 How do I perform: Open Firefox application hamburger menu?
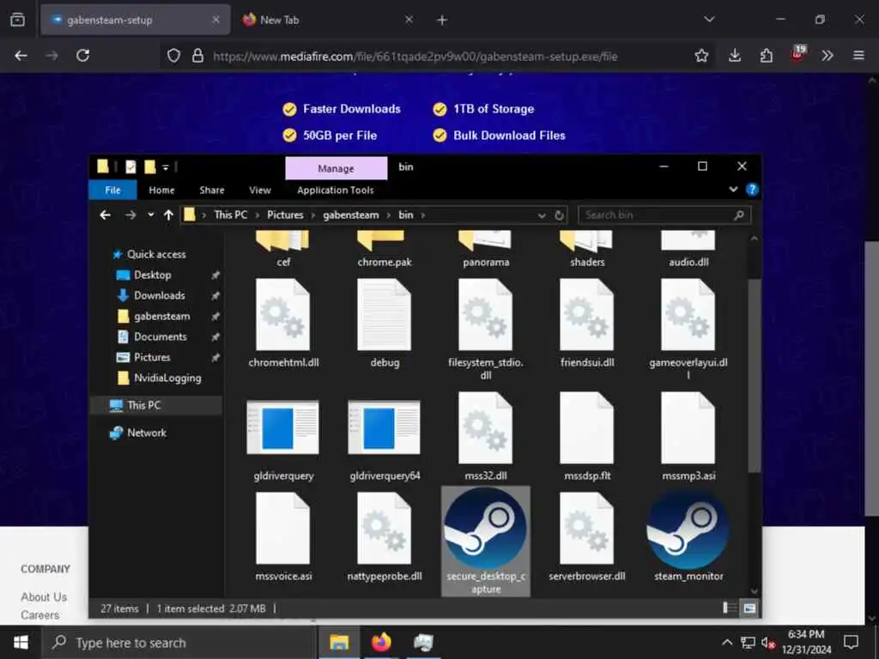pyautogui.click(x=858, y=56)
